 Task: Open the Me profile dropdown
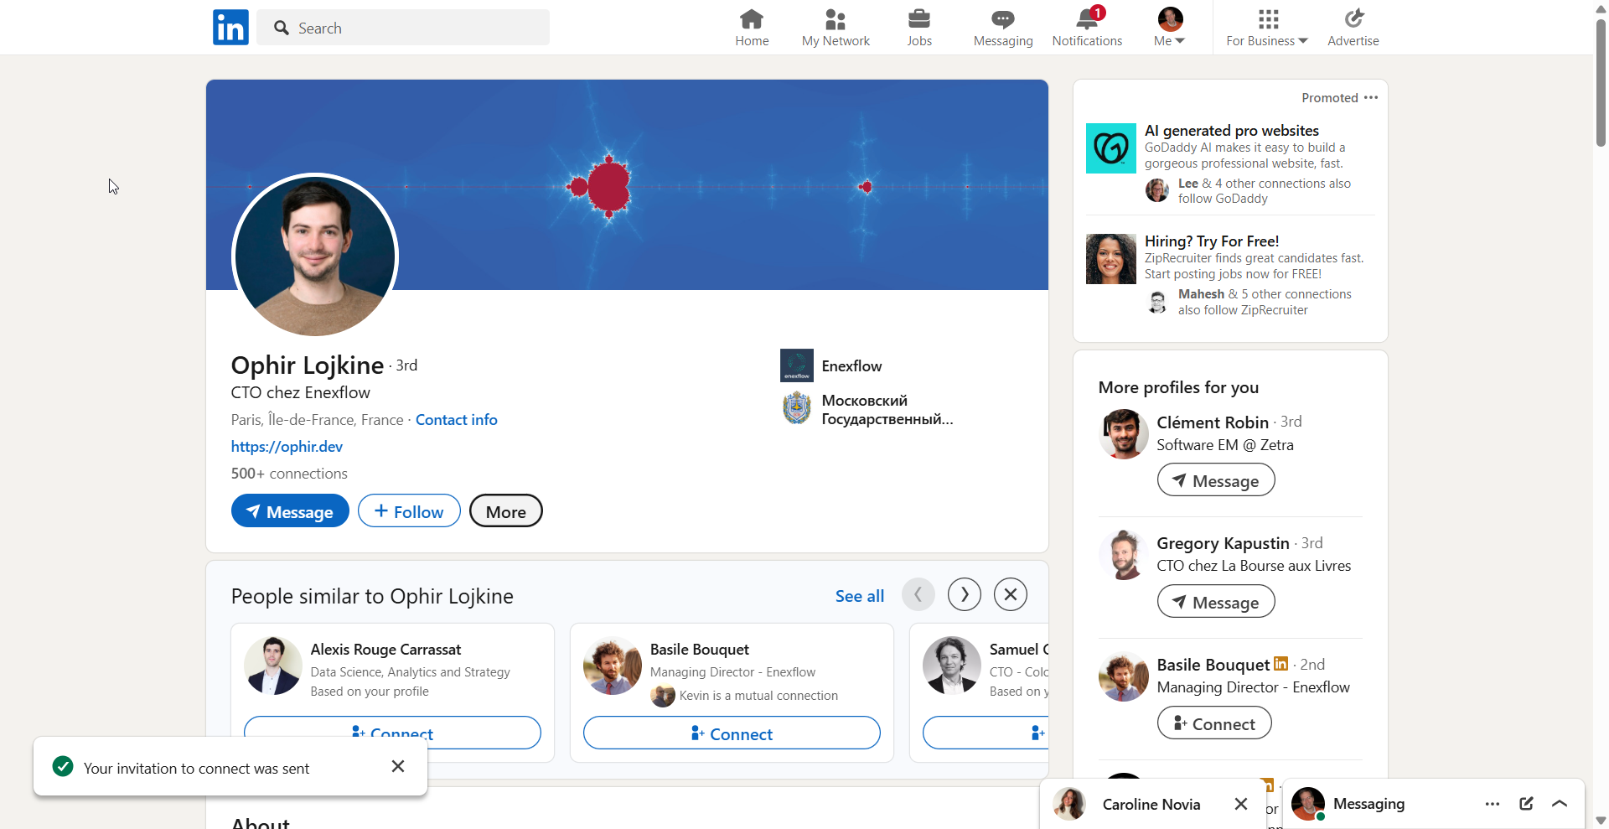[x=1170, y=28]
